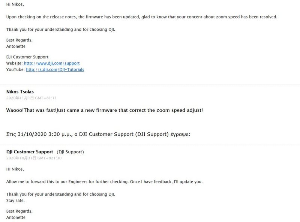Click the 'Stay safe.' line
Image resolution: width=300 pixels, height=222 pixels.
[15, 201]
